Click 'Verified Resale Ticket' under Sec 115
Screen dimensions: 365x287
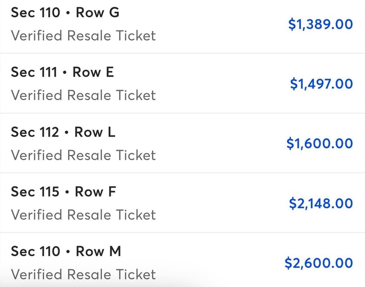pos(83,215)
